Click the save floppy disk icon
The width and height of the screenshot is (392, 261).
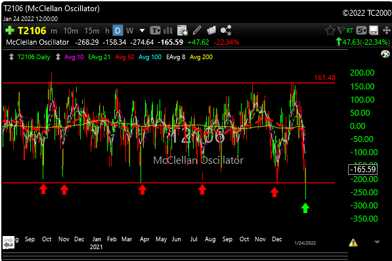374,30
